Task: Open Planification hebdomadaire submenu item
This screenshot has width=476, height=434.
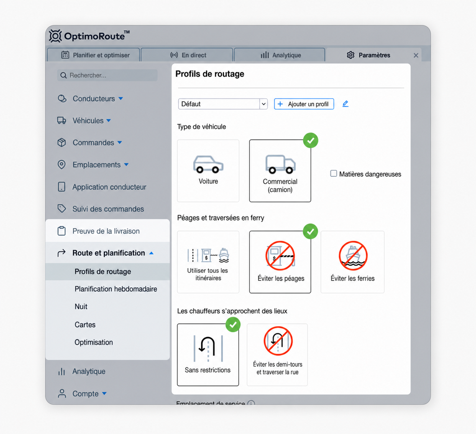Action: pyautogui.click(x=116, y=289)
